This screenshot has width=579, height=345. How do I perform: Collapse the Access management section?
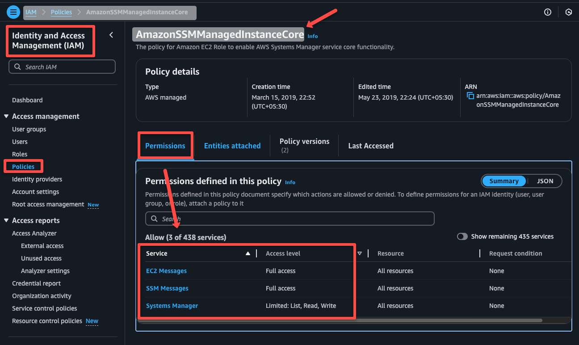pyautogui.click(x=6, y=116)
